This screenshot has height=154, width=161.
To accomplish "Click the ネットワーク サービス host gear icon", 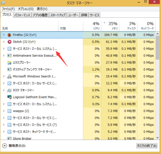I will point(9,132).
